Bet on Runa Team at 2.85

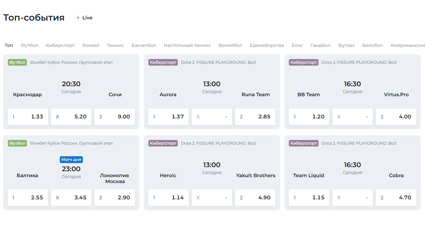pos(255,117)
